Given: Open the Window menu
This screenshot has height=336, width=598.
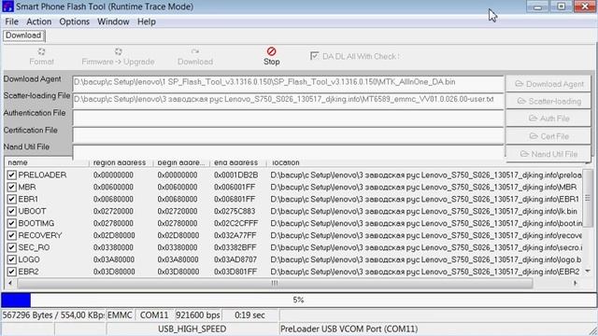Looking at the screenshot, I should point(113,21).
